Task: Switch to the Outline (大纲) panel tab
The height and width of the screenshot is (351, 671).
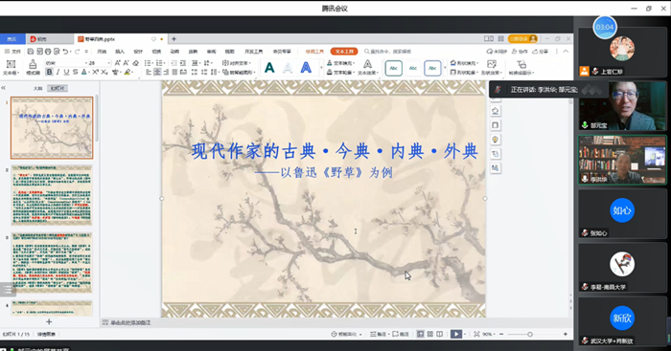Action: click(38, 88)
